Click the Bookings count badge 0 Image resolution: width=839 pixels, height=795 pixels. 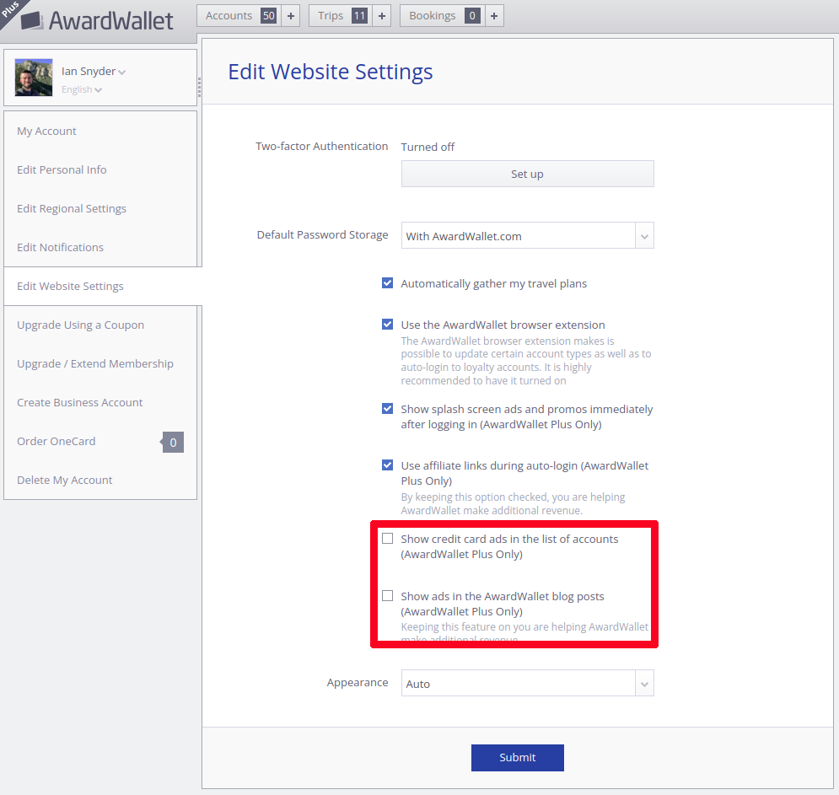(472, 15)
